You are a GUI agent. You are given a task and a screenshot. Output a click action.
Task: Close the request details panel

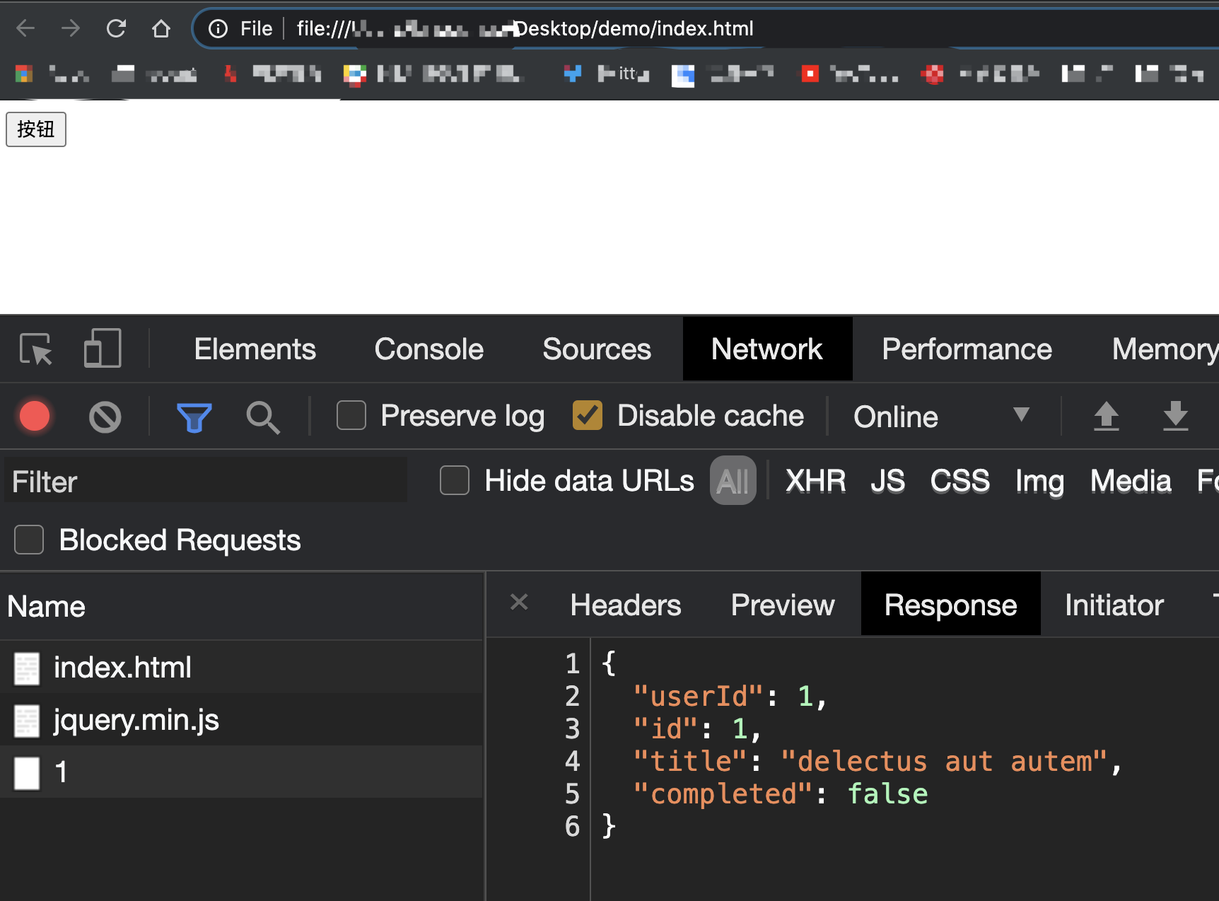(519, 603)
